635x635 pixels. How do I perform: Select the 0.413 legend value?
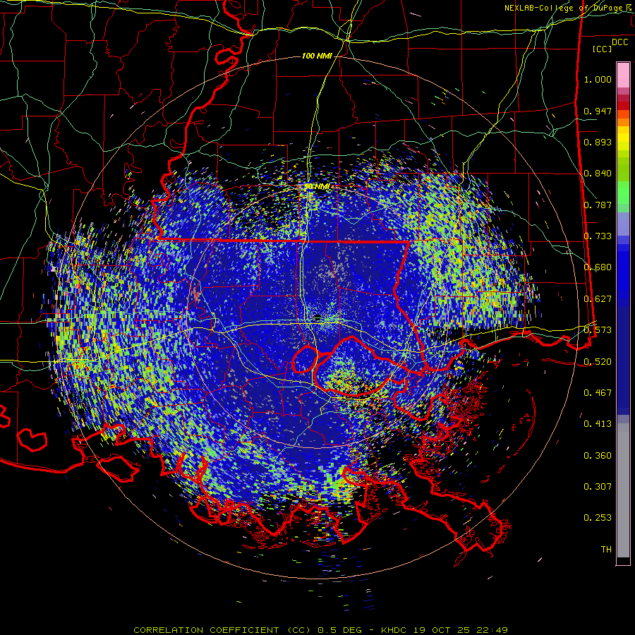[x=598, y=424]
